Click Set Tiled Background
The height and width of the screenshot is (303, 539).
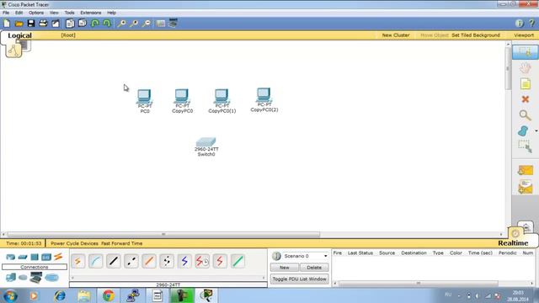476,35
